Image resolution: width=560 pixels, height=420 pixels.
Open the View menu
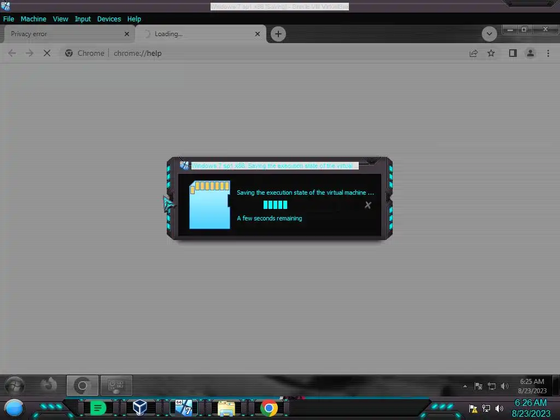click(60, 19)
